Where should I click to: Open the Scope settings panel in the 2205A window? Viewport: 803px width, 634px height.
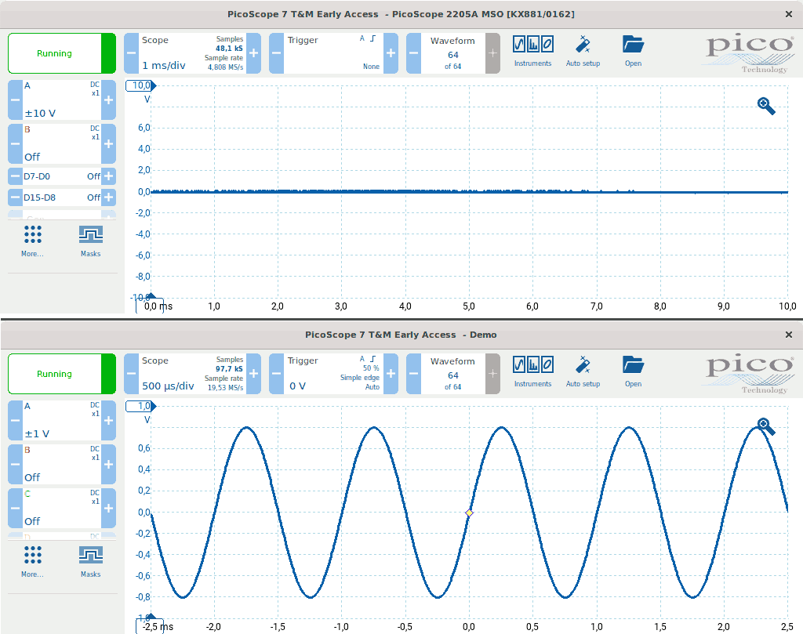[193, 53]
